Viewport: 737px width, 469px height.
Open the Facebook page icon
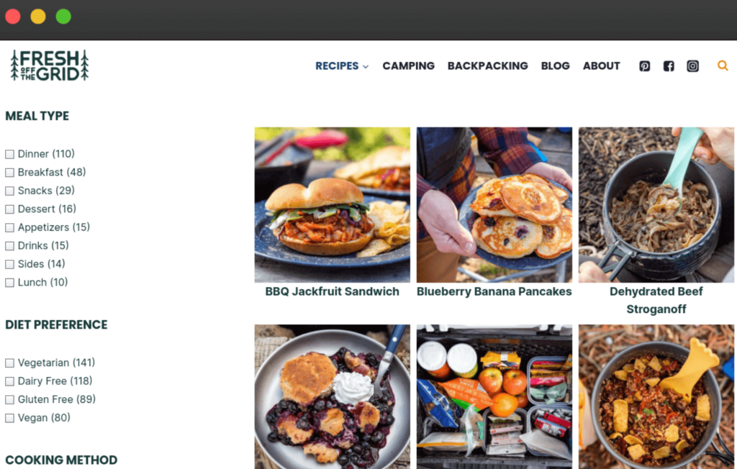(x=669, y=65)
